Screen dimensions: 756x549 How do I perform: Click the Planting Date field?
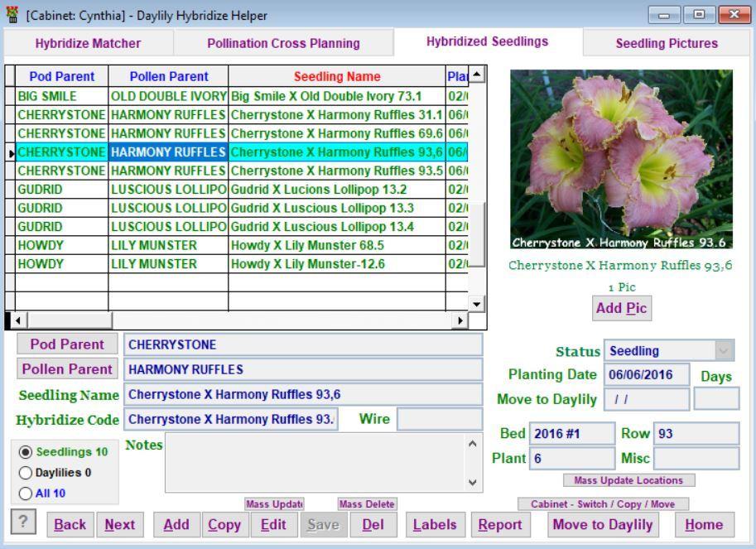(646, 375)
